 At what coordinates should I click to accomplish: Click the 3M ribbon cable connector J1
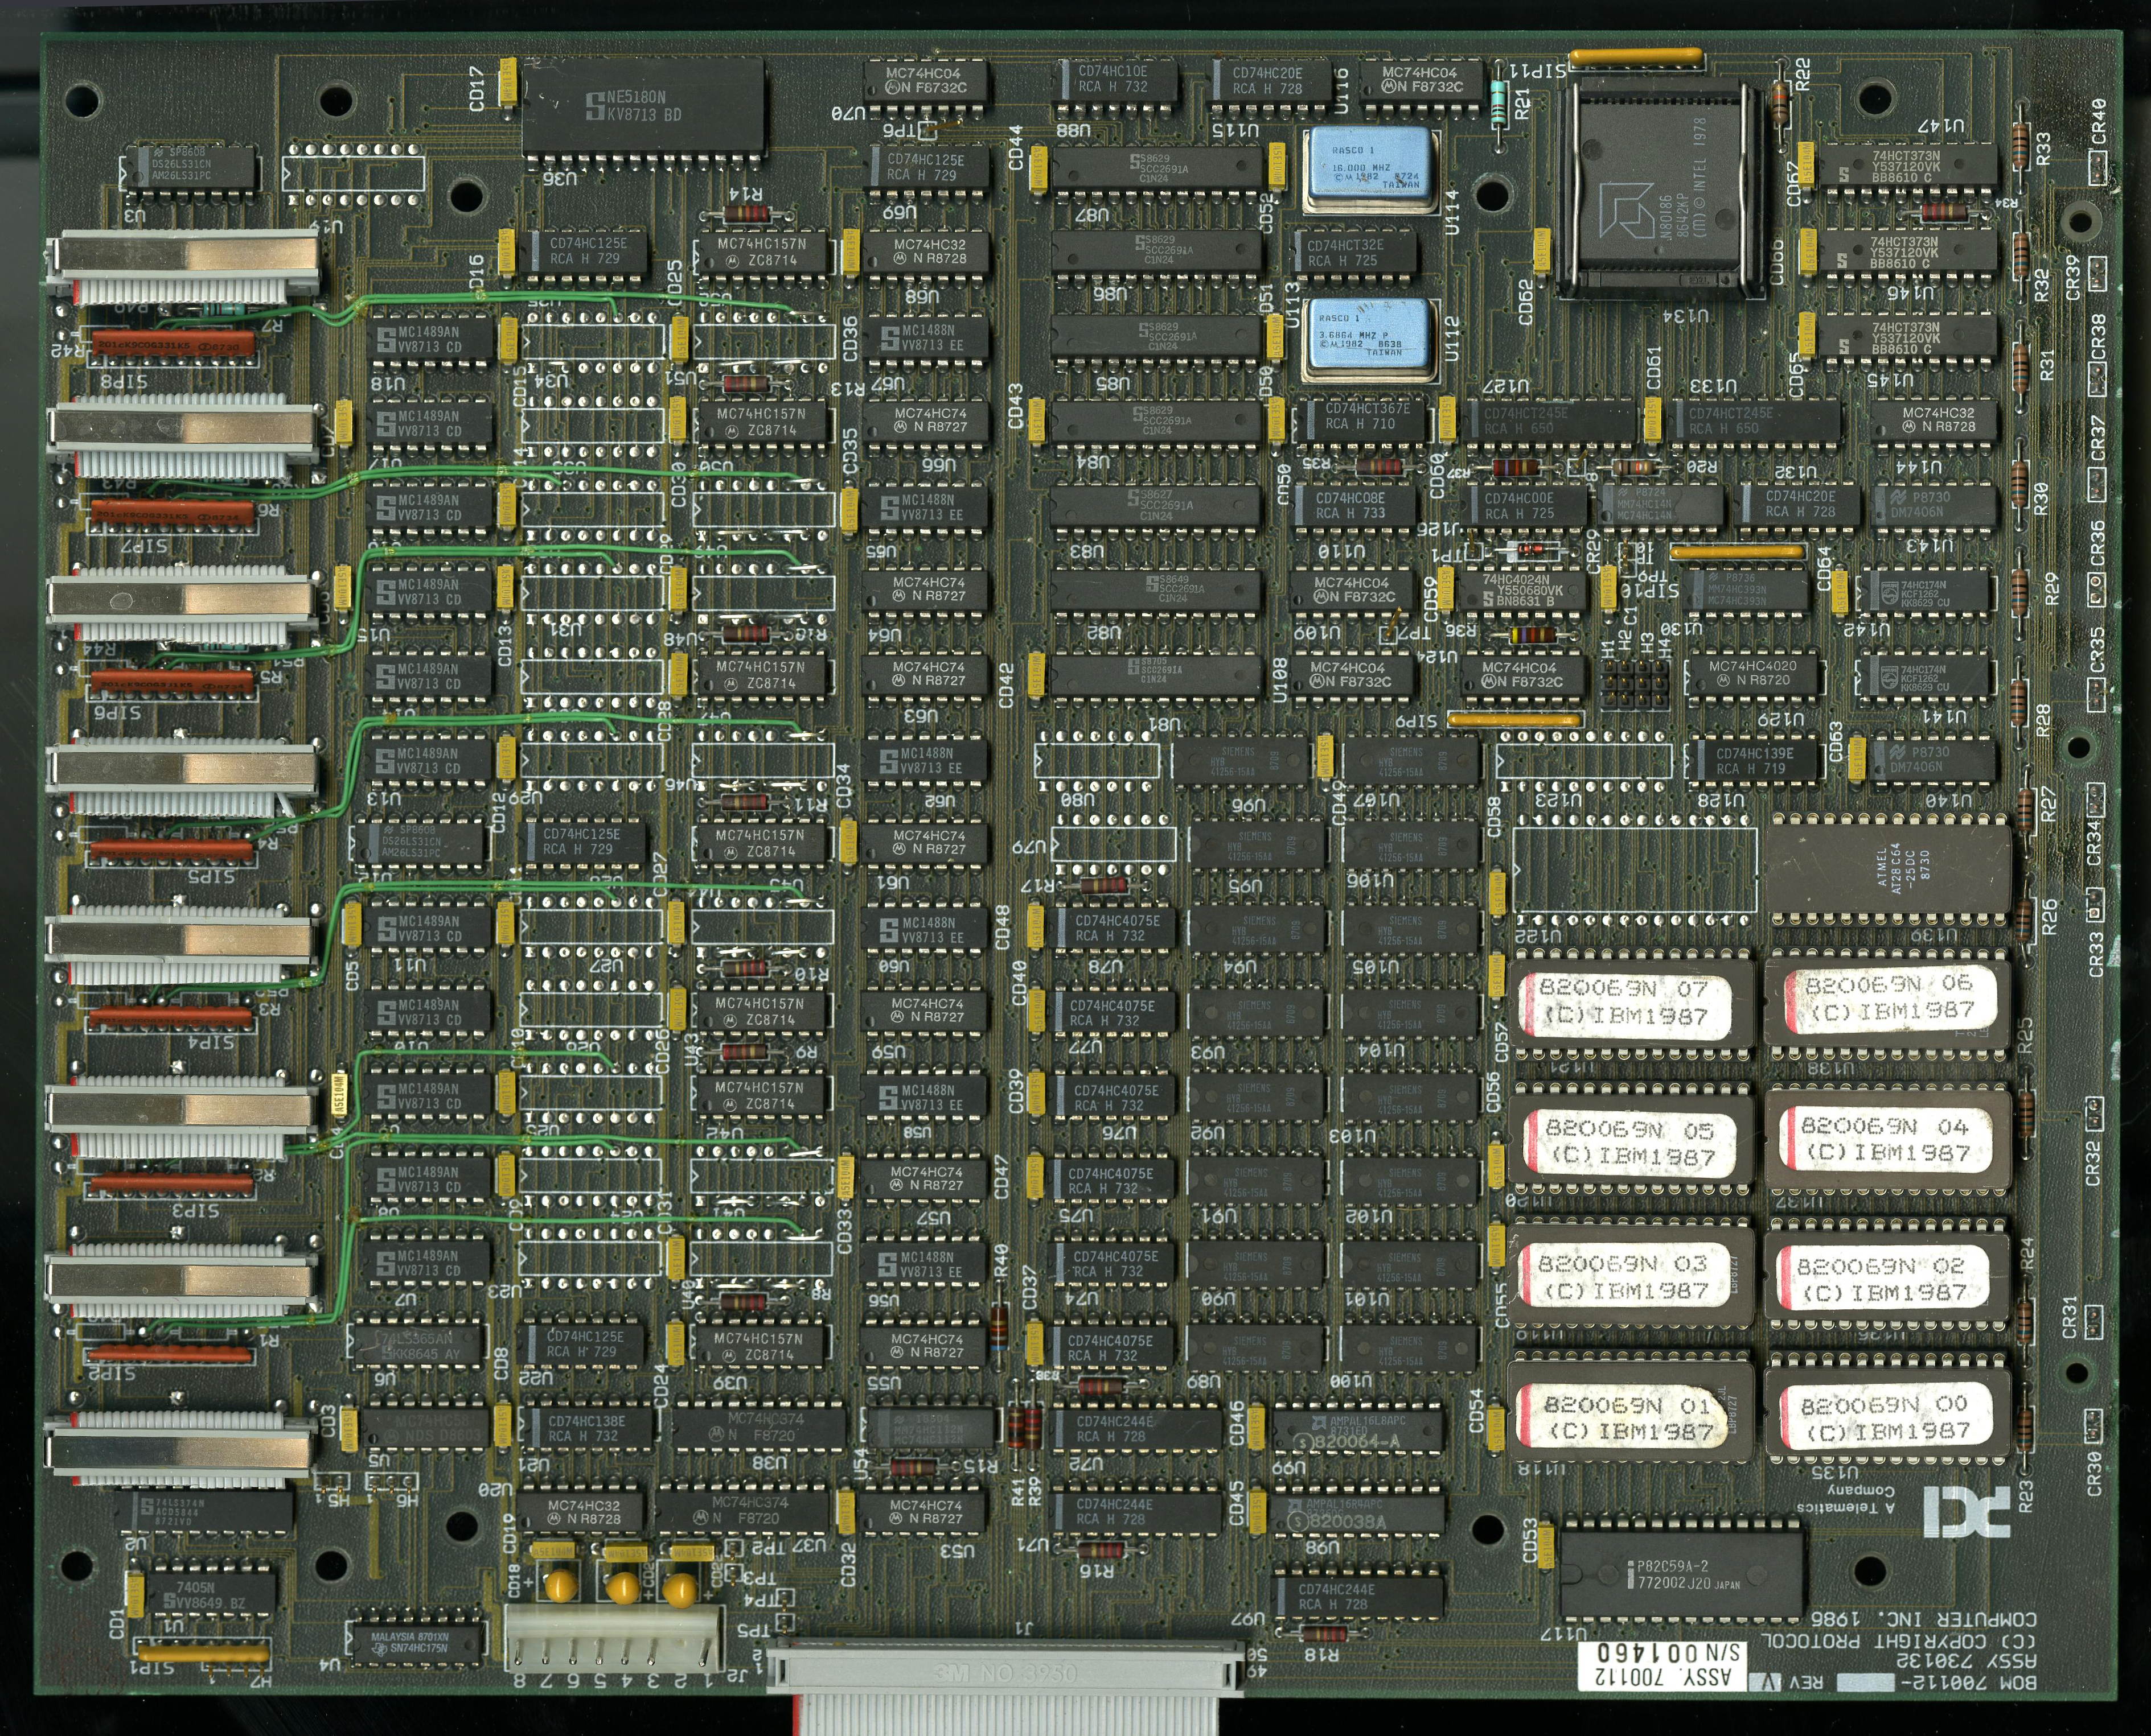1005,1670
